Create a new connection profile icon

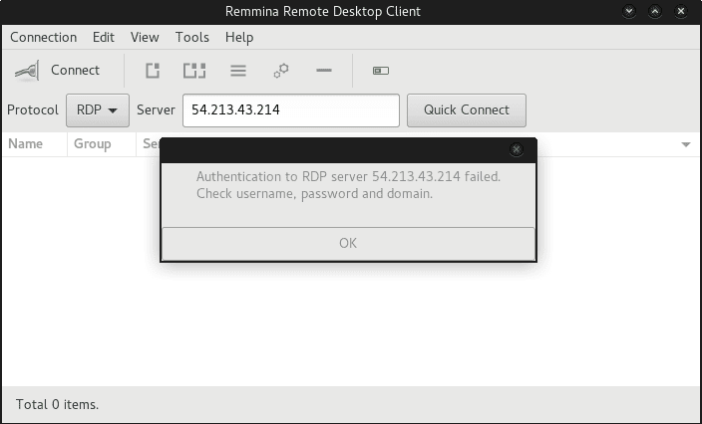[153, 71]
